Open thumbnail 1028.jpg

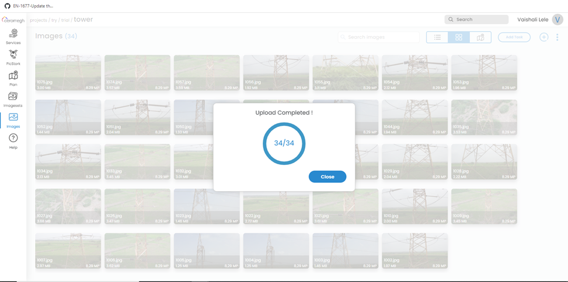click(x=485, y=162)
